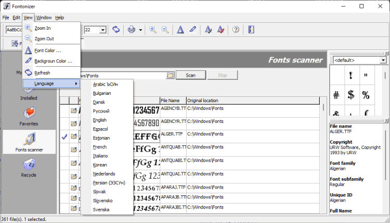Viewport: 390px width, 223px height.
Task: Click the Refresh icon in the toolbar
Action: coord(116,30)
